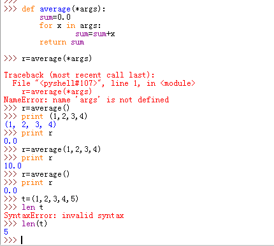The image size is (274, 246).
Task: Click the blue '5' output
Action: 6,232
